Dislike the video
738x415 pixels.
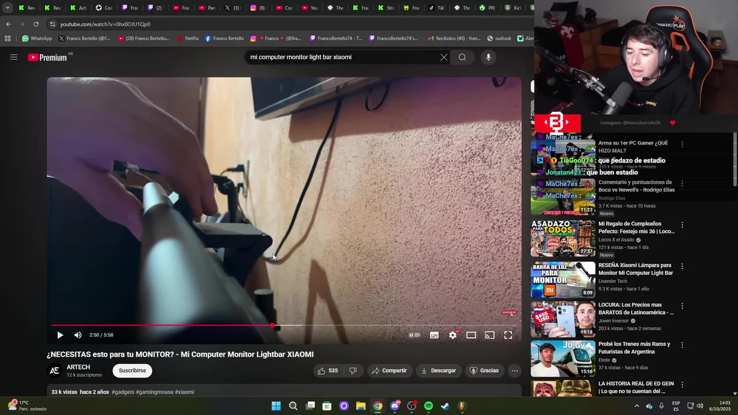tap(353, 371)
